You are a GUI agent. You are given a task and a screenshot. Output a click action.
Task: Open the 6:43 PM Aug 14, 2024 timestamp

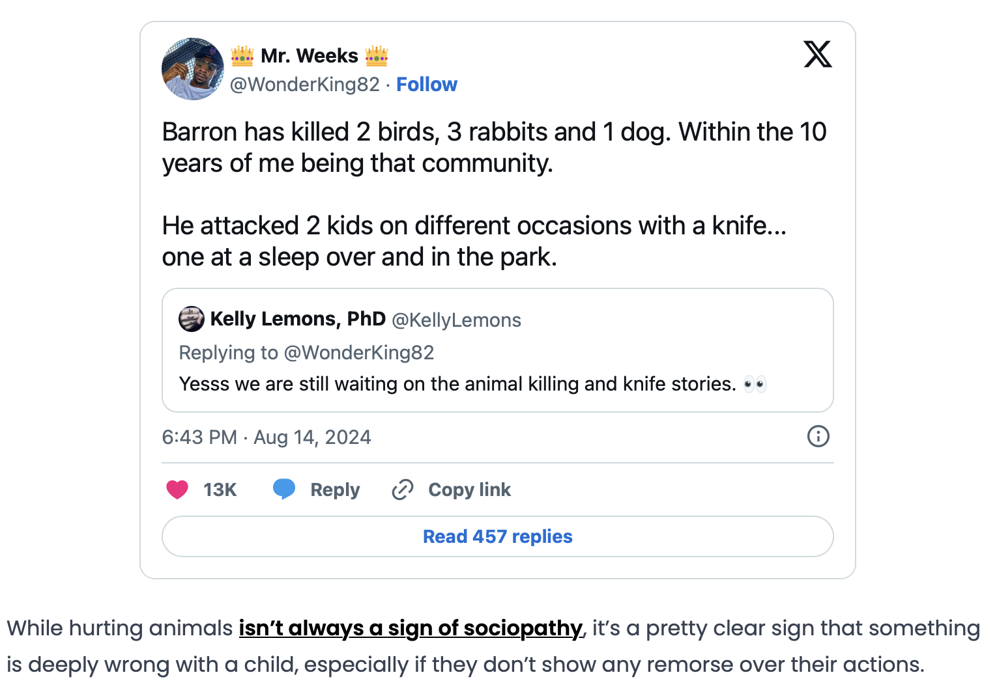(267, 437)
